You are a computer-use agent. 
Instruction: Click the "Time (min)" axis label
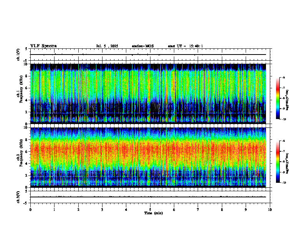tap(154, 213)
